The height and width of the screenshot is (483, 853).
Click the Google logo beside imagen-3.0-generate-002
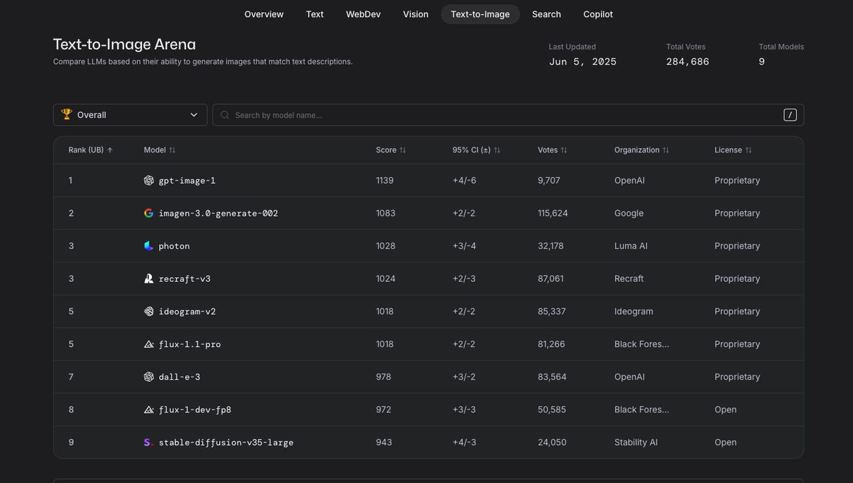(149, 213)
